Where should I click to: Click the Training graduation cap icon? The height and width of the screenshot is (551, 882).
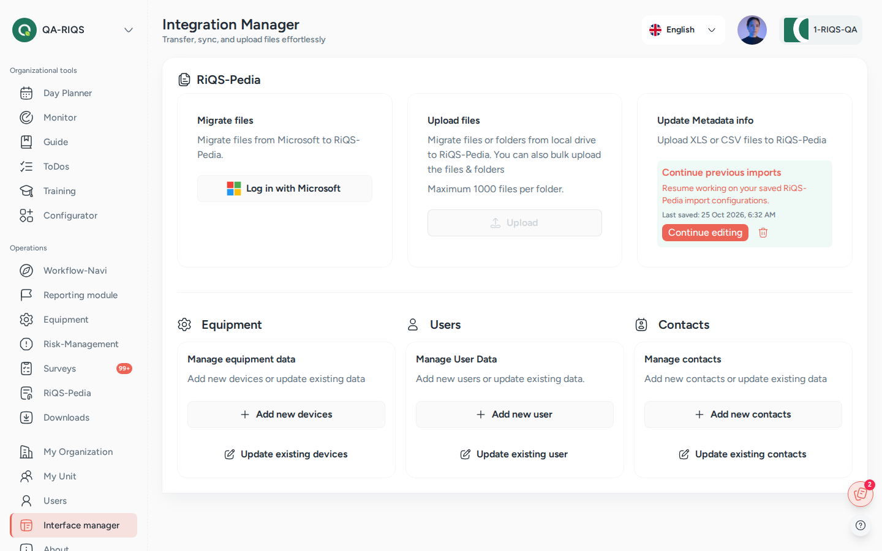pos(26,191)
